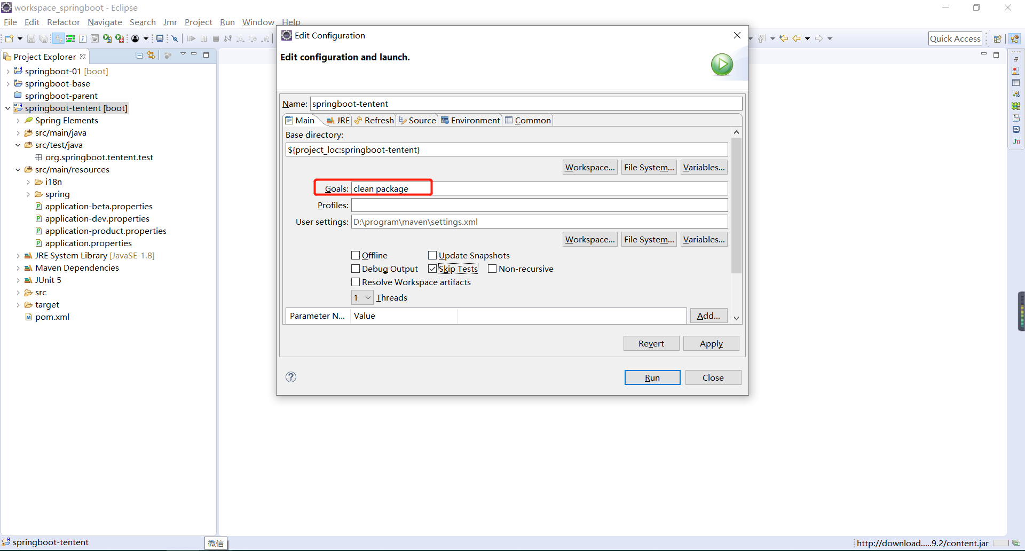Viewport: 1025px width, 551px height.
Task: Click File System... under Base directory
Action: pos(649,167)
